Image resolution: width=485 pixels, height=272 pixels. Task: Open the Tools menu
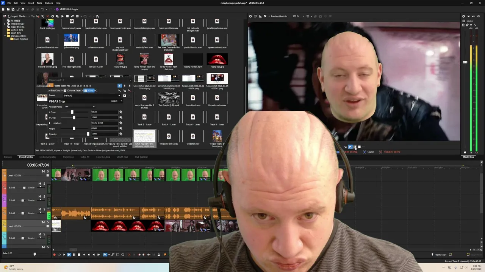(x=39, y=3)
